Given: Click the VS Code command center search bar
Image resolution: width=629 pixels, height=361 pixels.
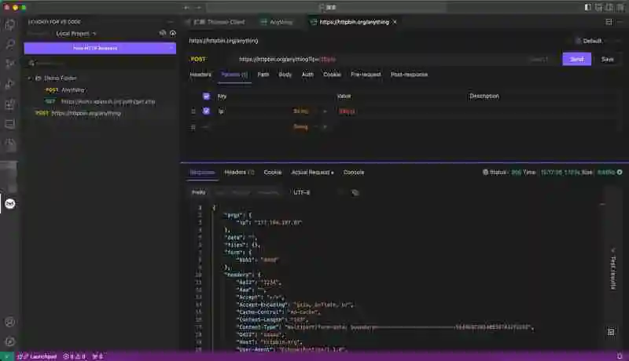Looking at the screenshot, I should pyautogui.click(x=327, y=7).
